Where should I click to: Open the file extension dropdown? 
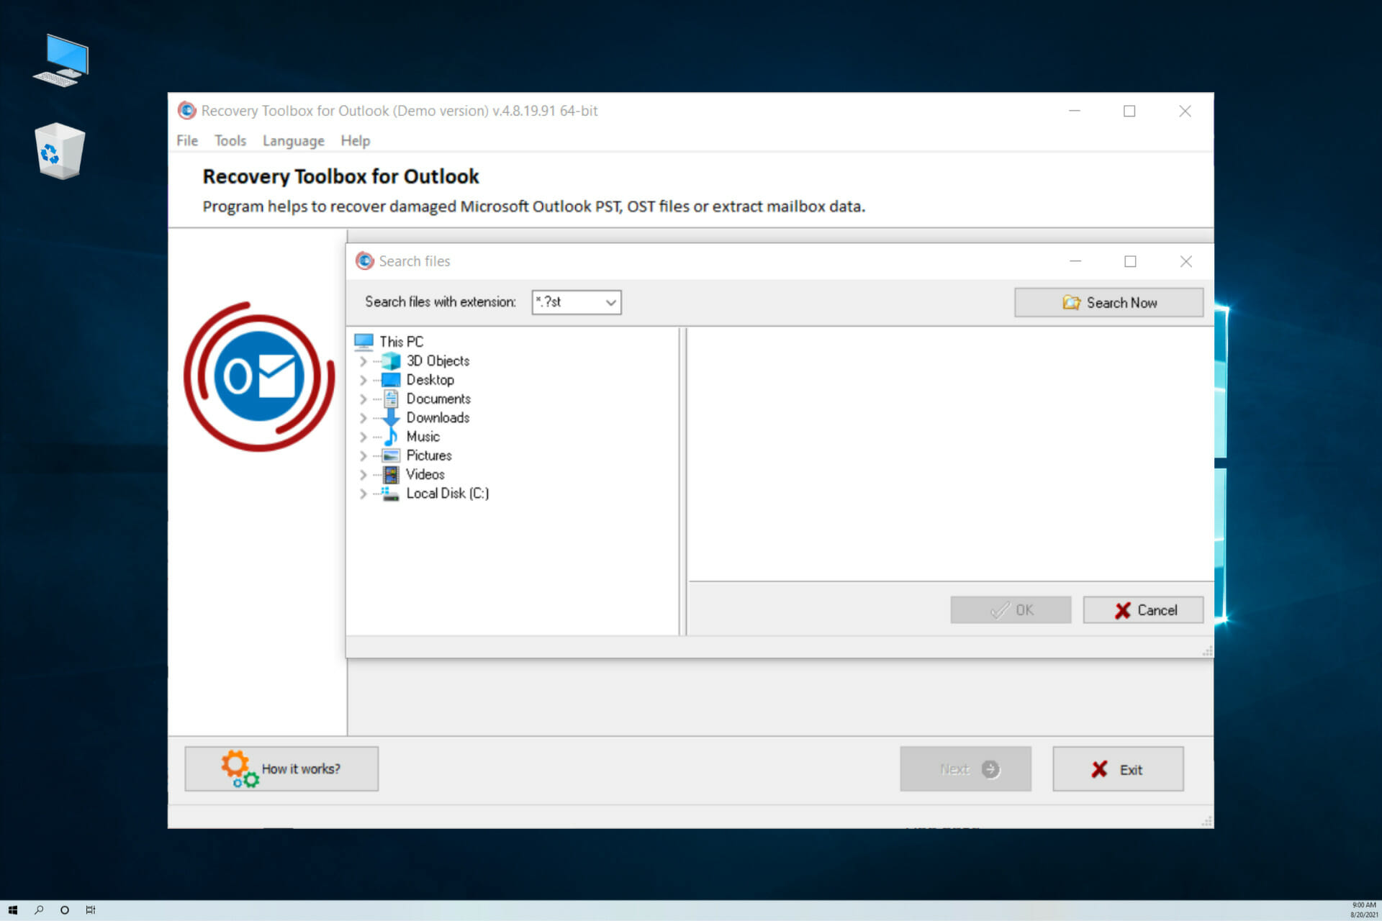611,302
